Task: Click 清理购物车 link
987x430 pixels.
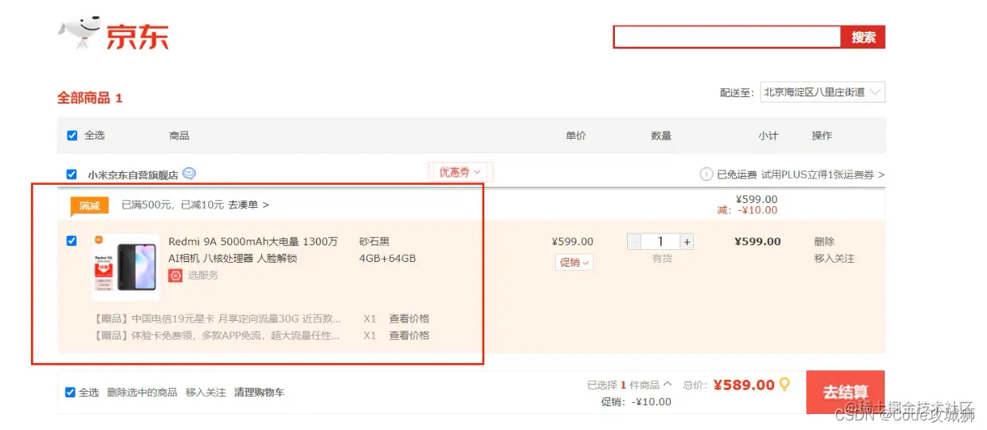Action: point(259,393)
